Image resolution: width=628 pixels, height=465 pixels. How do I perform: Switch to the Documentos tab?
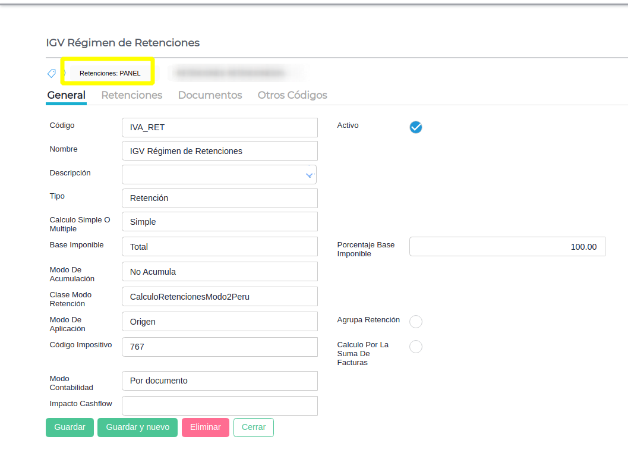point(210,95)
